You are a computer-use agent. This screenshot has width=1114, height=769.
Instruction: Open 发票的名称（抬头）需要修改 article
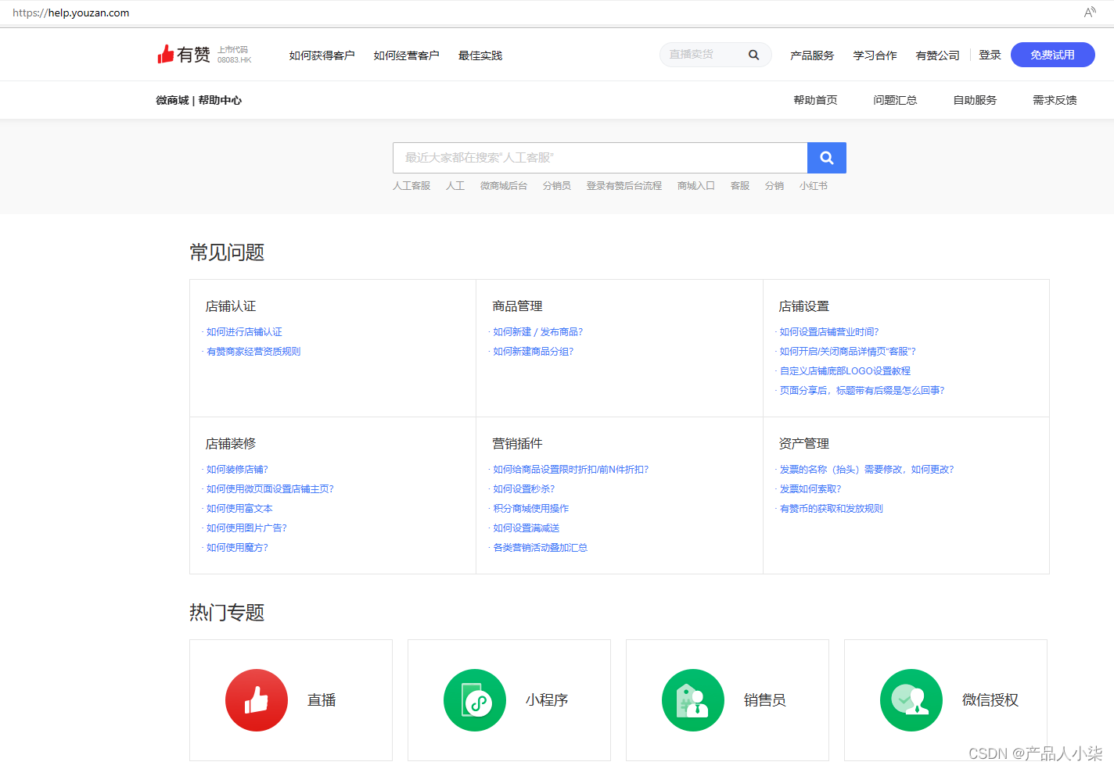click(867, 470)
